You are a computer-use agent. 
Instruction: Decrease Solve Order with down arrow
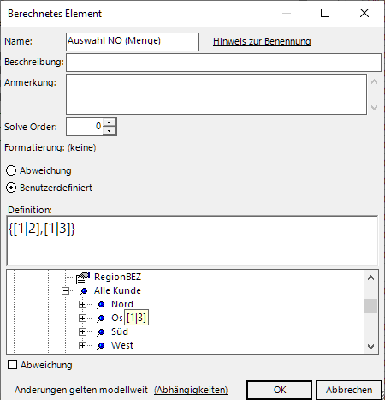pos(109,131)
